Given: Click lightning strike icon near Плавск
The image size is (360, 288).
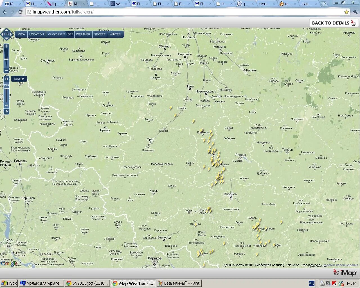Looking at the screenshot, I should point(175,115).
